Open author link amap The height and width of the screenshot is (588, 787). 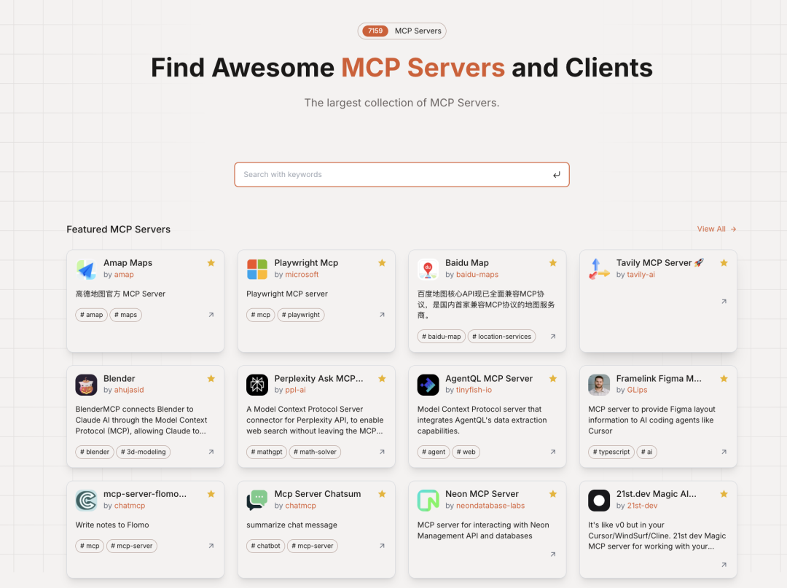point(123,275)
